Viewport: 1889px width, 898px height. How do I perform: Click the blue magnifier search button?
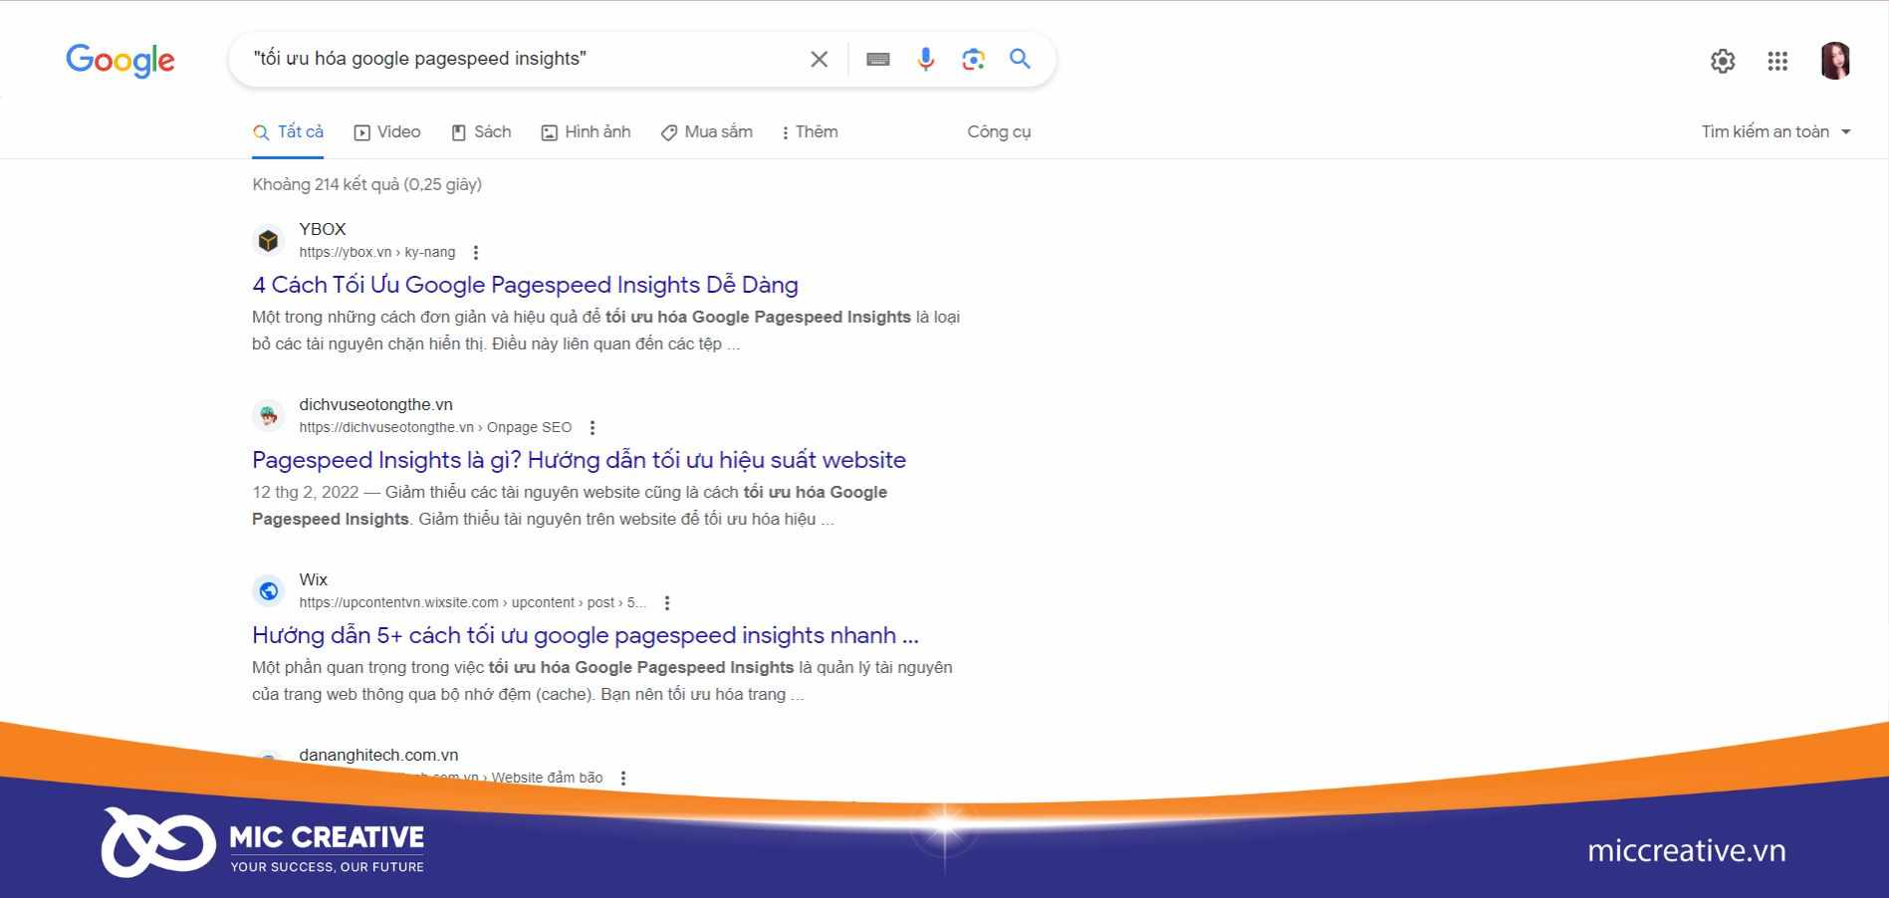[x=1020, y=59]
